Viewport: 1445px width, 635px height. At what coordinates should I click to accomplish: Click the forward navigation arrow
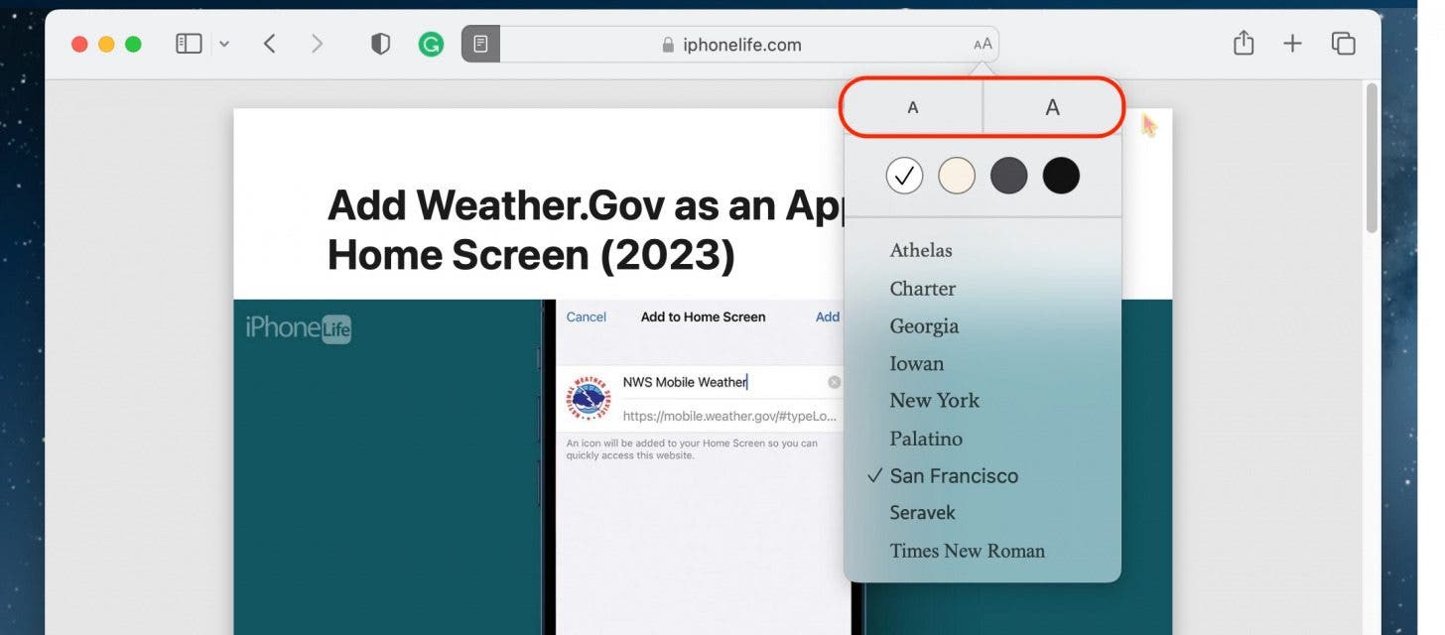(x=317, y=44)
